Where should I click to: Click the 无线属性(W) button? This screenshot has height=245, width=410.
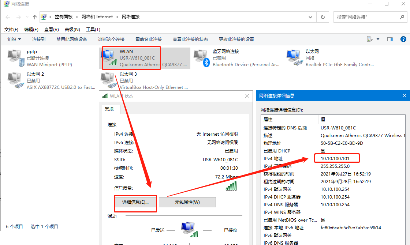pos(187,202)
